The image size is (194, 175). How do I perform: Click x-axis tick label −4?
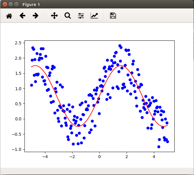tap(45, 157)
